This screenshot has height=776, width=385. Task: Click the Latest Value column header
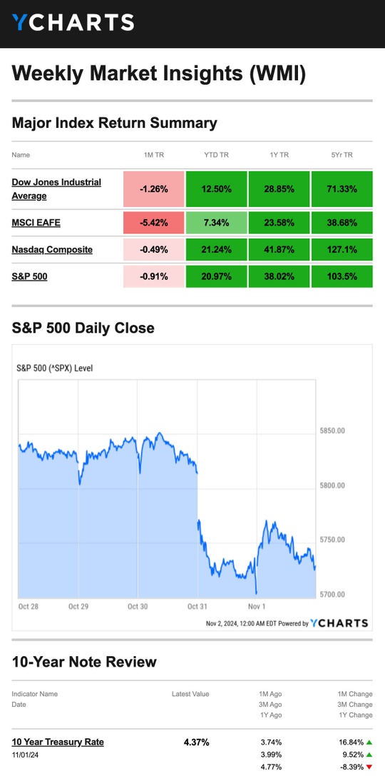[190, 694]
